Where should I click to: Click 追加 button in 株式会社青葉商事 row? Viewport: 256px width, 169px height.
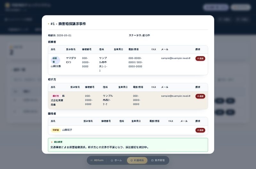[x=200, y=96]
